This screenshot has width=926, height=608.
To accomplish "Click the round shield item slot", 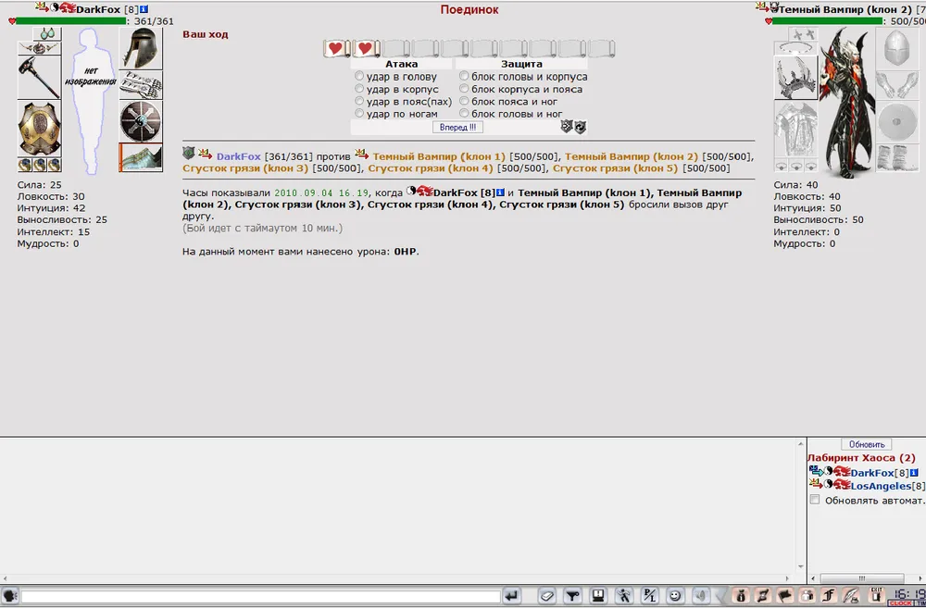I will click(141, 121).
